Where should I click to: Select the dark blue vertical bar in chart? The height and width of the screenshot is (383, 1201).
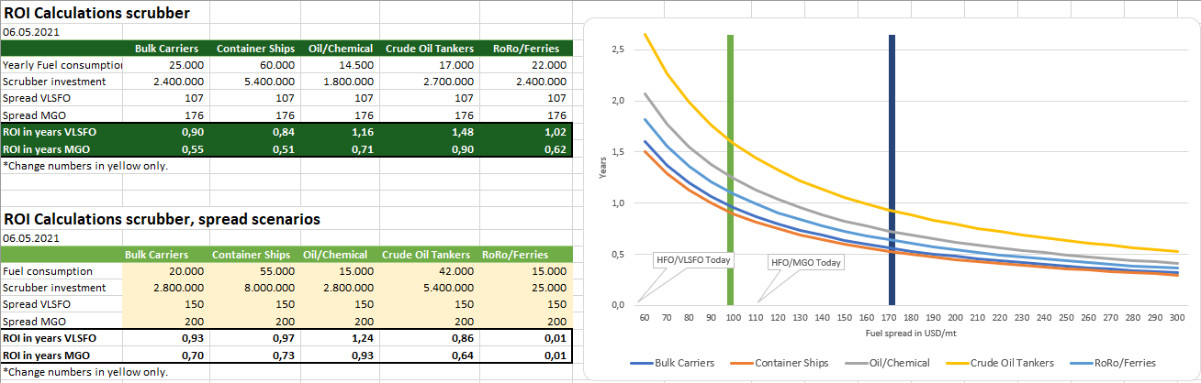(892, 170)
